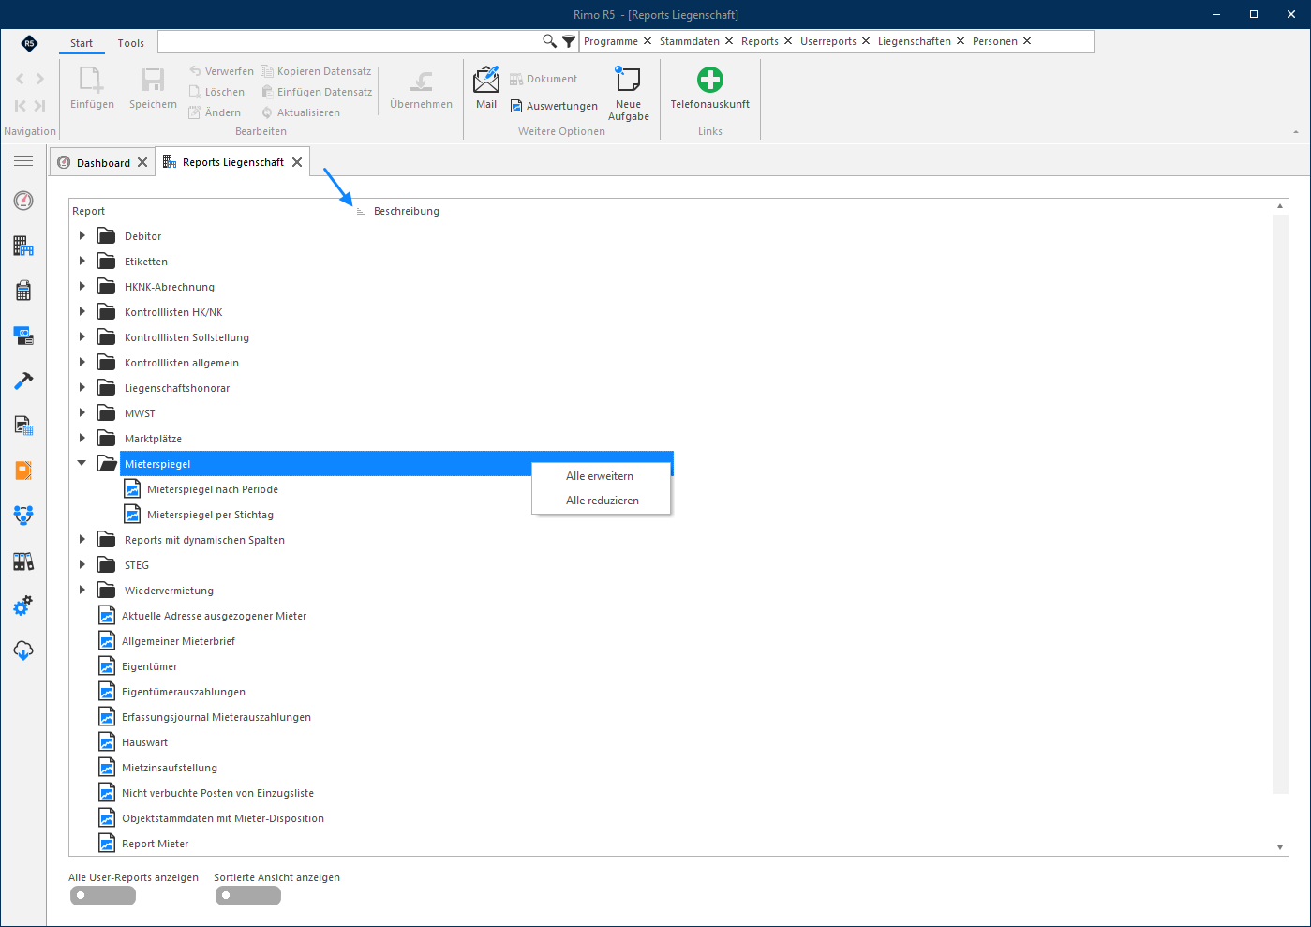Click the filter funnel icon

coord(569,41)
